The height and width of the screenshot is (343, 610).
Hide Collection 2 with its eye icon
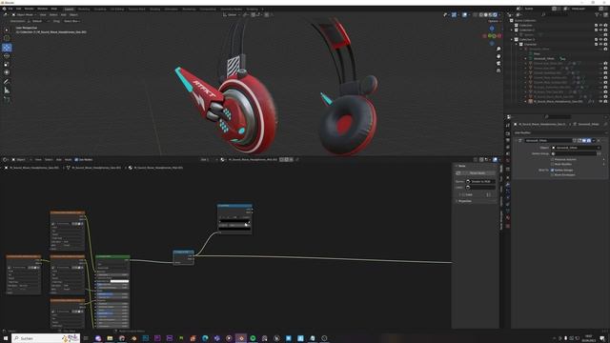point(600,30)
